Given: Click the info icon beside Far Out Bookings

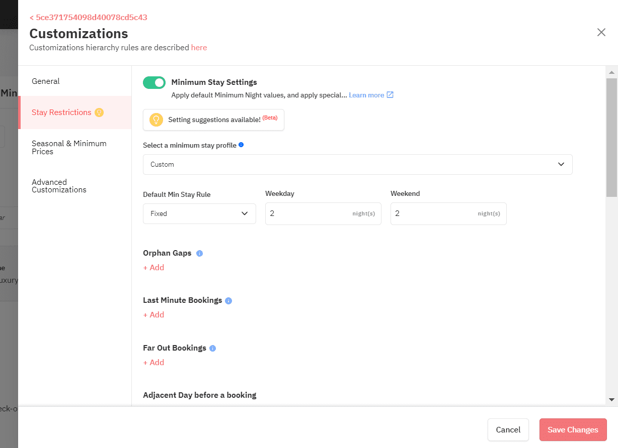Looking at the screenshot, I should tap(212, 349).
